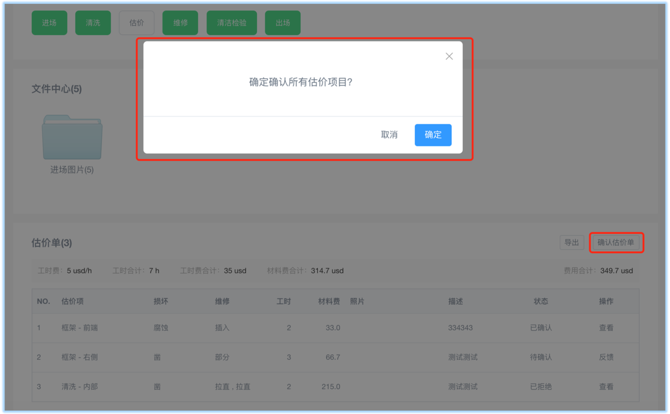670x414 pixels.
Task: Click the 5 usd/h labor rate value
Action: click(x=79, y=271)
